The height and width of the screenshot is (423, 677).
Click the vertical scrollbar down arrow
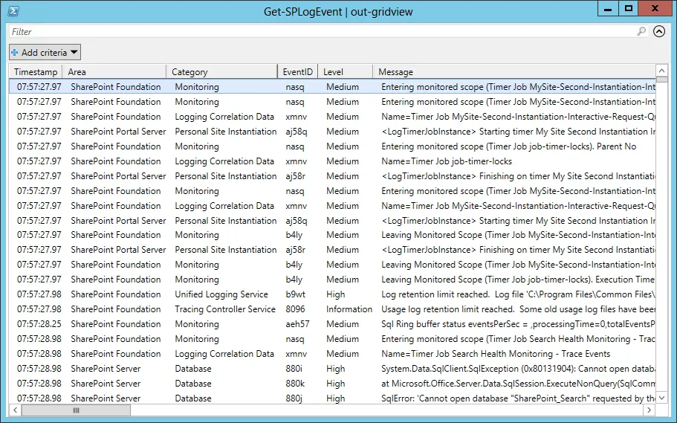point(661,398)
